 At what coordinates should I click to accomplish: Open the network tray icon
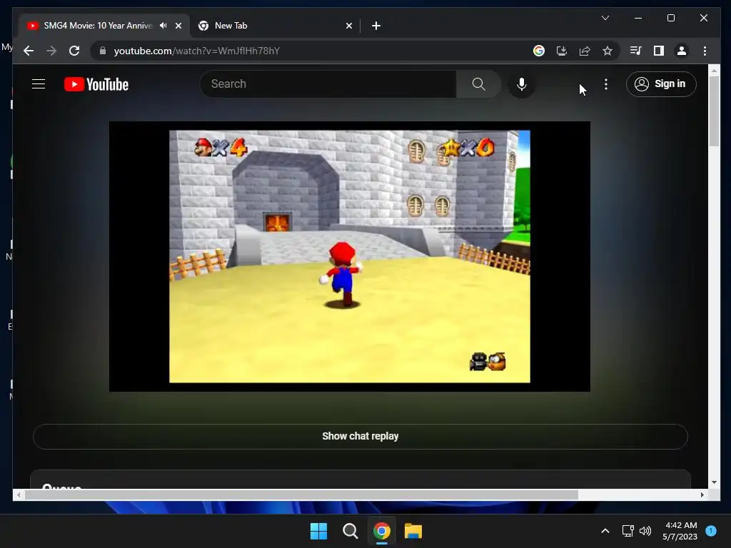click(x=628, y=531)
